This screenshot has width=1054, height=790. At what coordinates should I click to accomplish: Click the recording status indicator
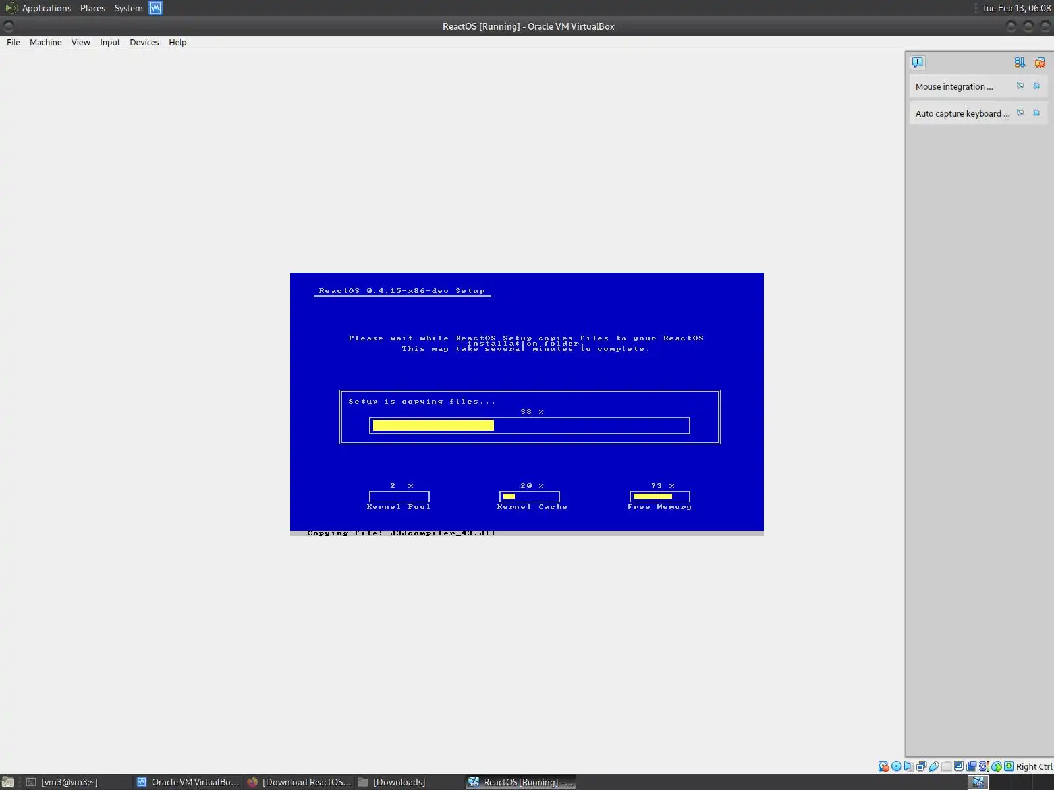[972, 766]
